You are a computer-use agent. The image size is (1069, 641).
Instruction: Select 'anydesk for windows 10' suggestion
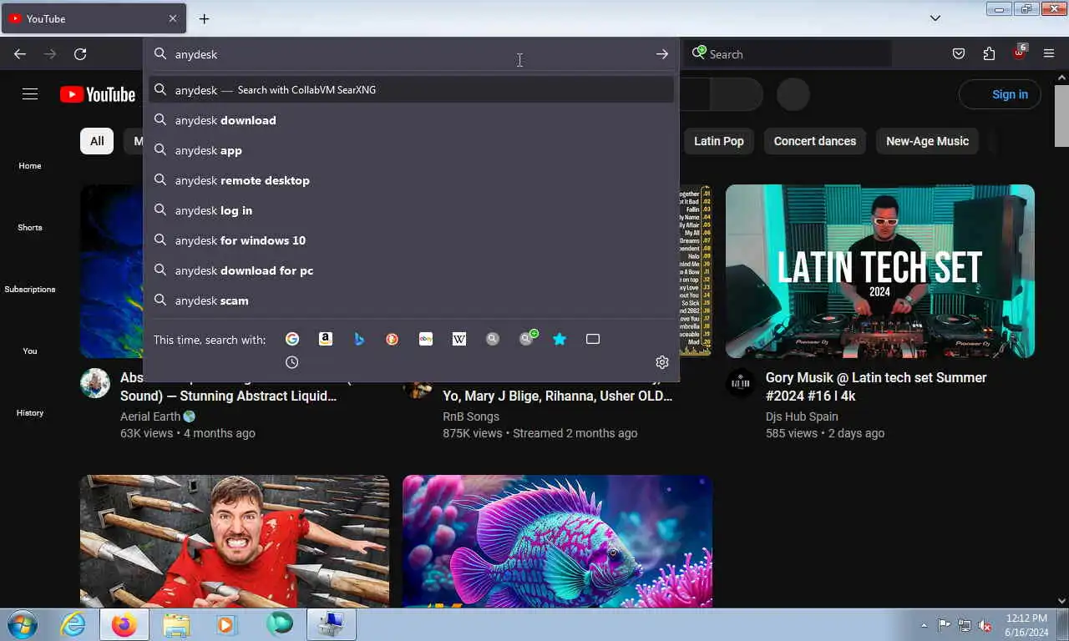click(x=411, y=240)
